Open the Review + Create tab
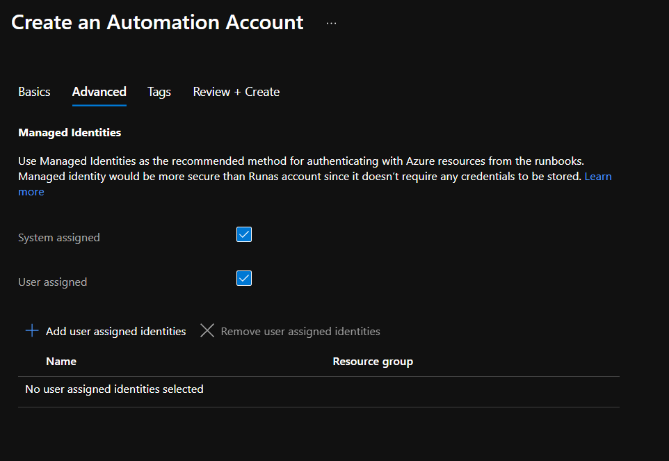Image resolution: width=669 pixels, height=461 pixels. [x=236, y=92]
